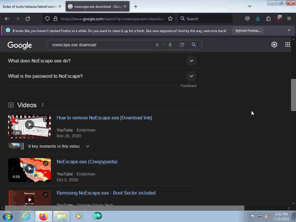Open extensions puzzle icon

(x=268, y=19)
